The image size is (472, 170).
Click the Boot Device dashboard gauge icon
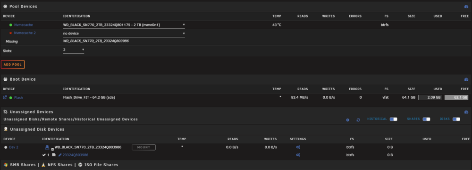(x=466, y=79)
